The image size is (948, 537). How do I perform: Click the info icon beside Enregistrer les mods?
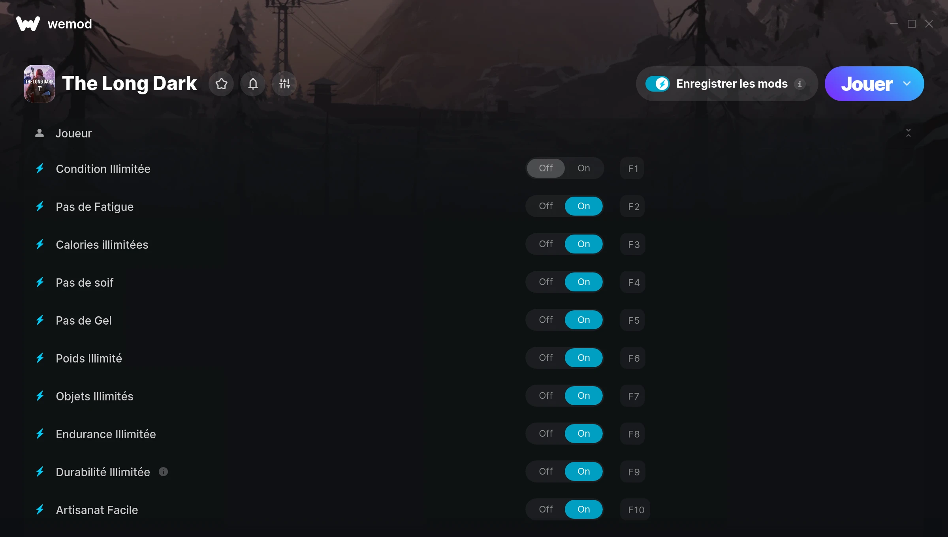tap(799, 84)
